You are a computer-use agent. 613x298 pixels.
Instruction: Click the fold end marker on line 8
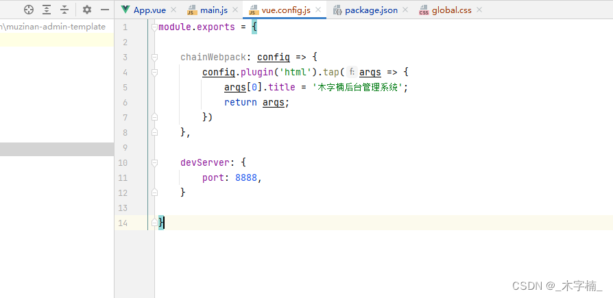[x=154, y=132]
